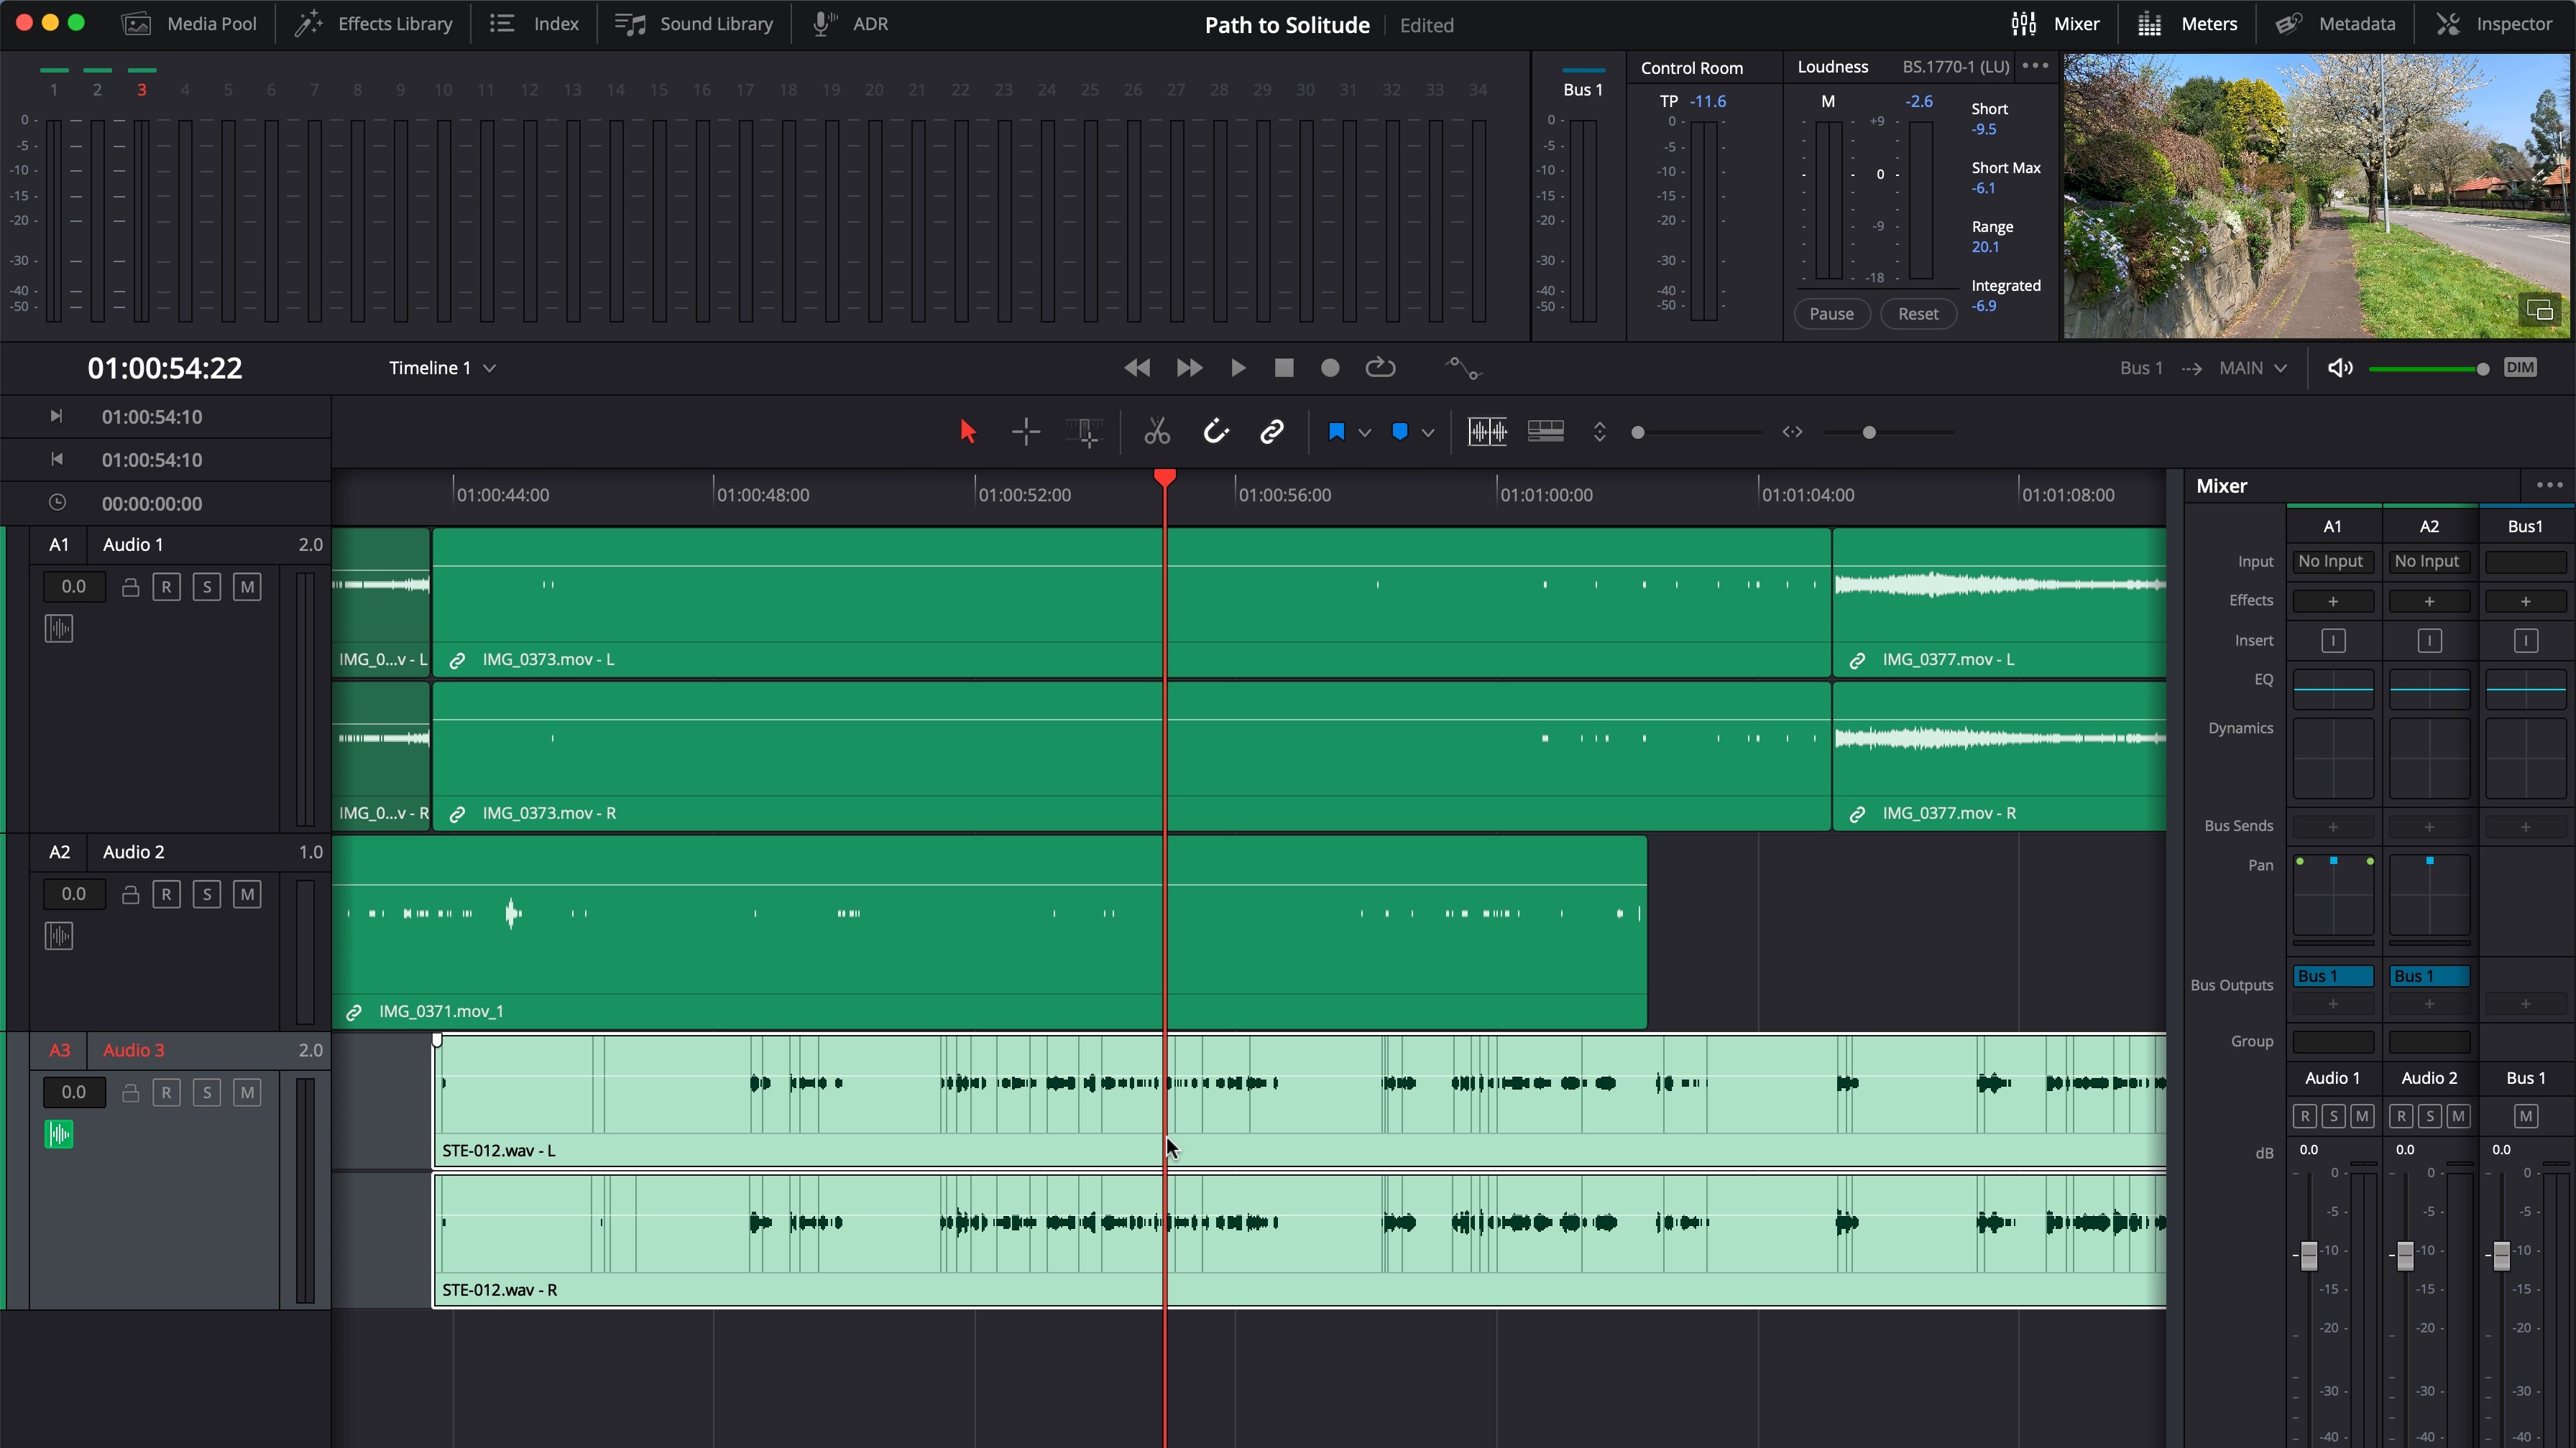
Task: Toggle the green Audio 3 waveform icon
Action: pyautogui.click(x=59, y=1134)
